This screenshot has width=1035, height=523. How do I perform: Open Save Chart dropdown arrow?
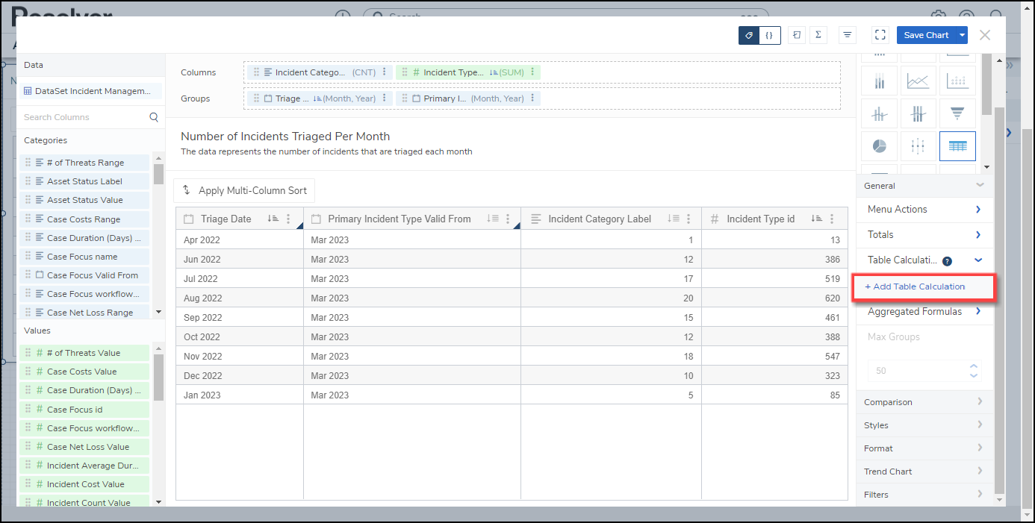point(963,35)
